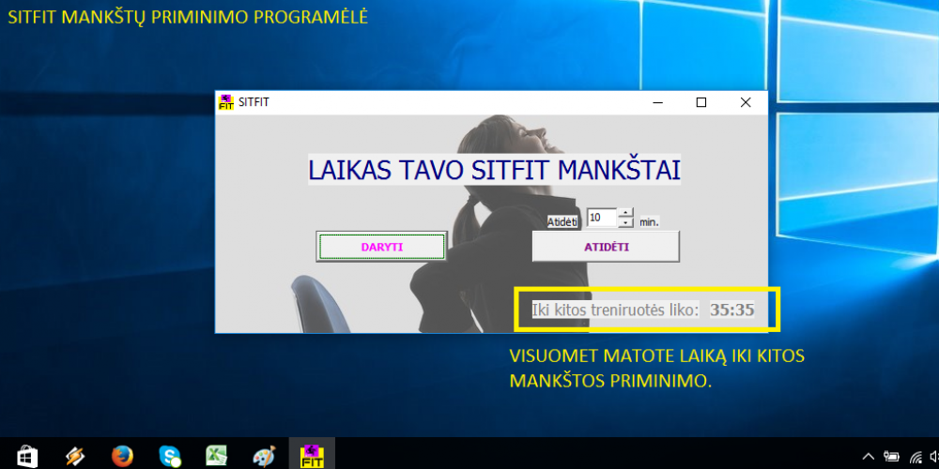Image resolution: width=939 pixels, height=469 pixels.
Task: Open the Wi-Fi network tray icon
Action: click(x=916, y=458)
